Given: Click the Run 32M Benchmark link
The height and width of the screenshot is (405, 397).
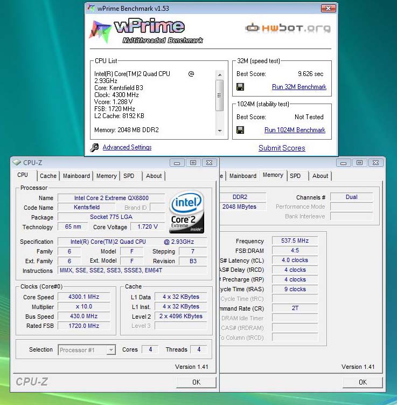Looking at the screenshot, I should [299, 87].
